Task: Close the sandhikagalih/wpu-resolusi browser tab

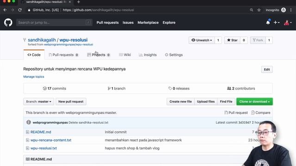Action: point(70,2)
